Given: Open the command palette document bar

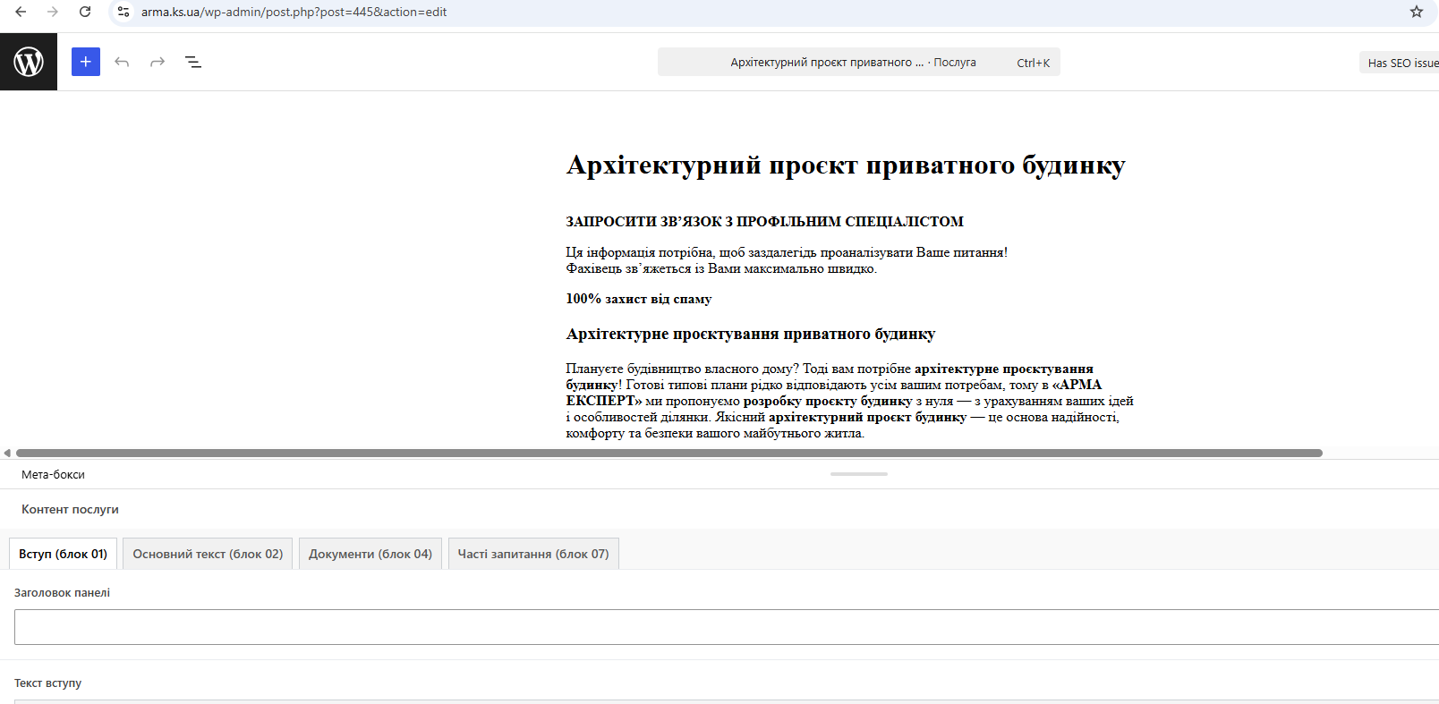Looking at the screenshot, I should click(x=859, y=62).
